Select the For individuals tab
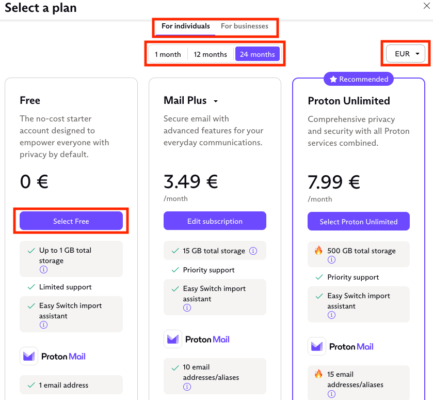The image size is (433, 400). (x=184, y=26)
